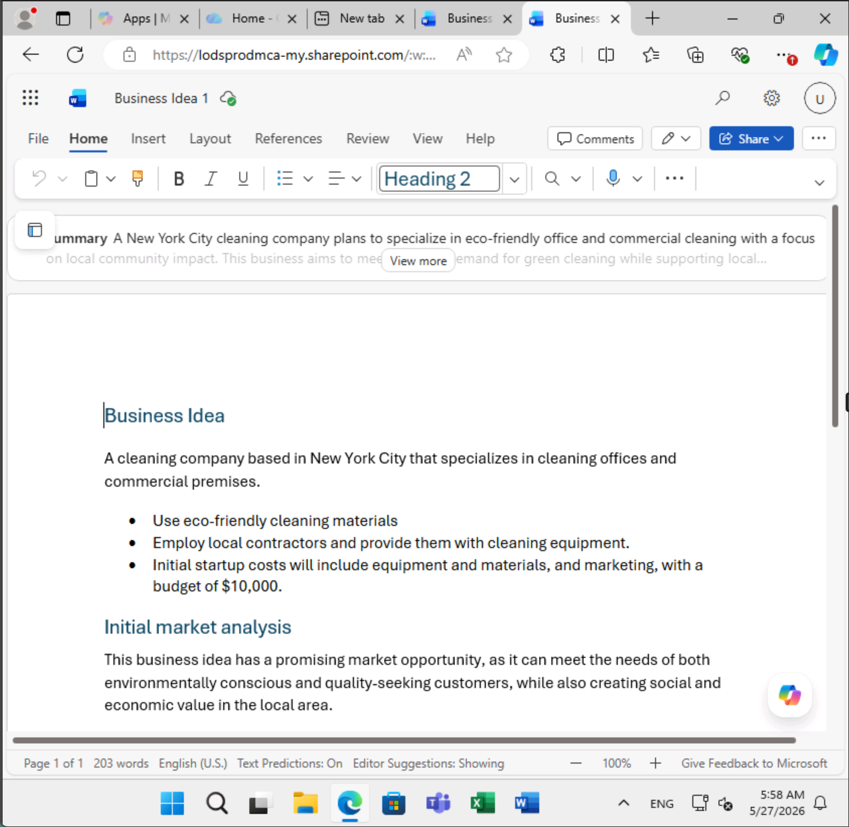Viewport: 849px width, 827px height.
Task: Click the Paste clipboard icon
Action: point(91,179)
